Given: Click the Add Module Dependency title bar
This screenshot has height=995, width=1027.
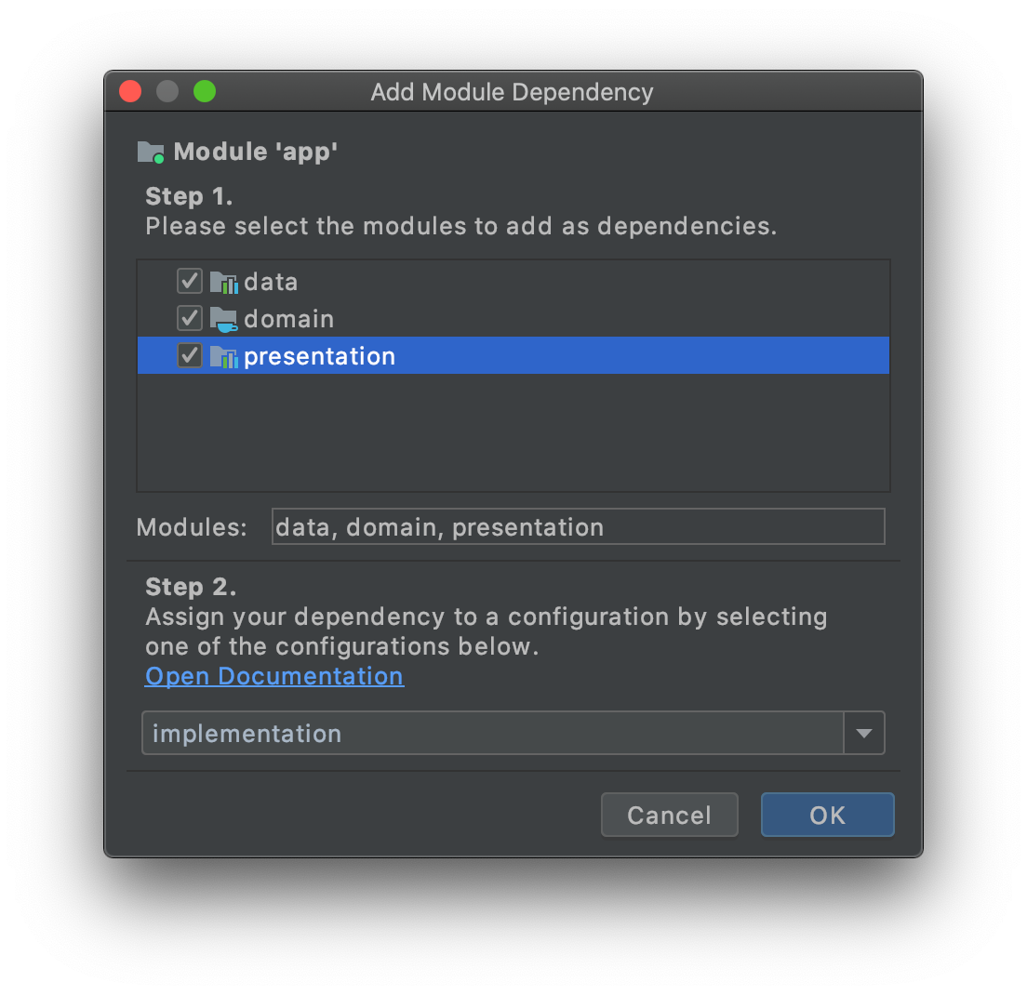Looking at the screenshot, I should point(512,91).
